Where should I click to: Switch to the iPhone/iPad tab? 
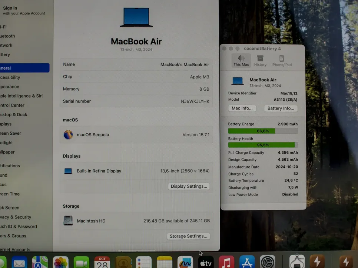coord(282,60)
